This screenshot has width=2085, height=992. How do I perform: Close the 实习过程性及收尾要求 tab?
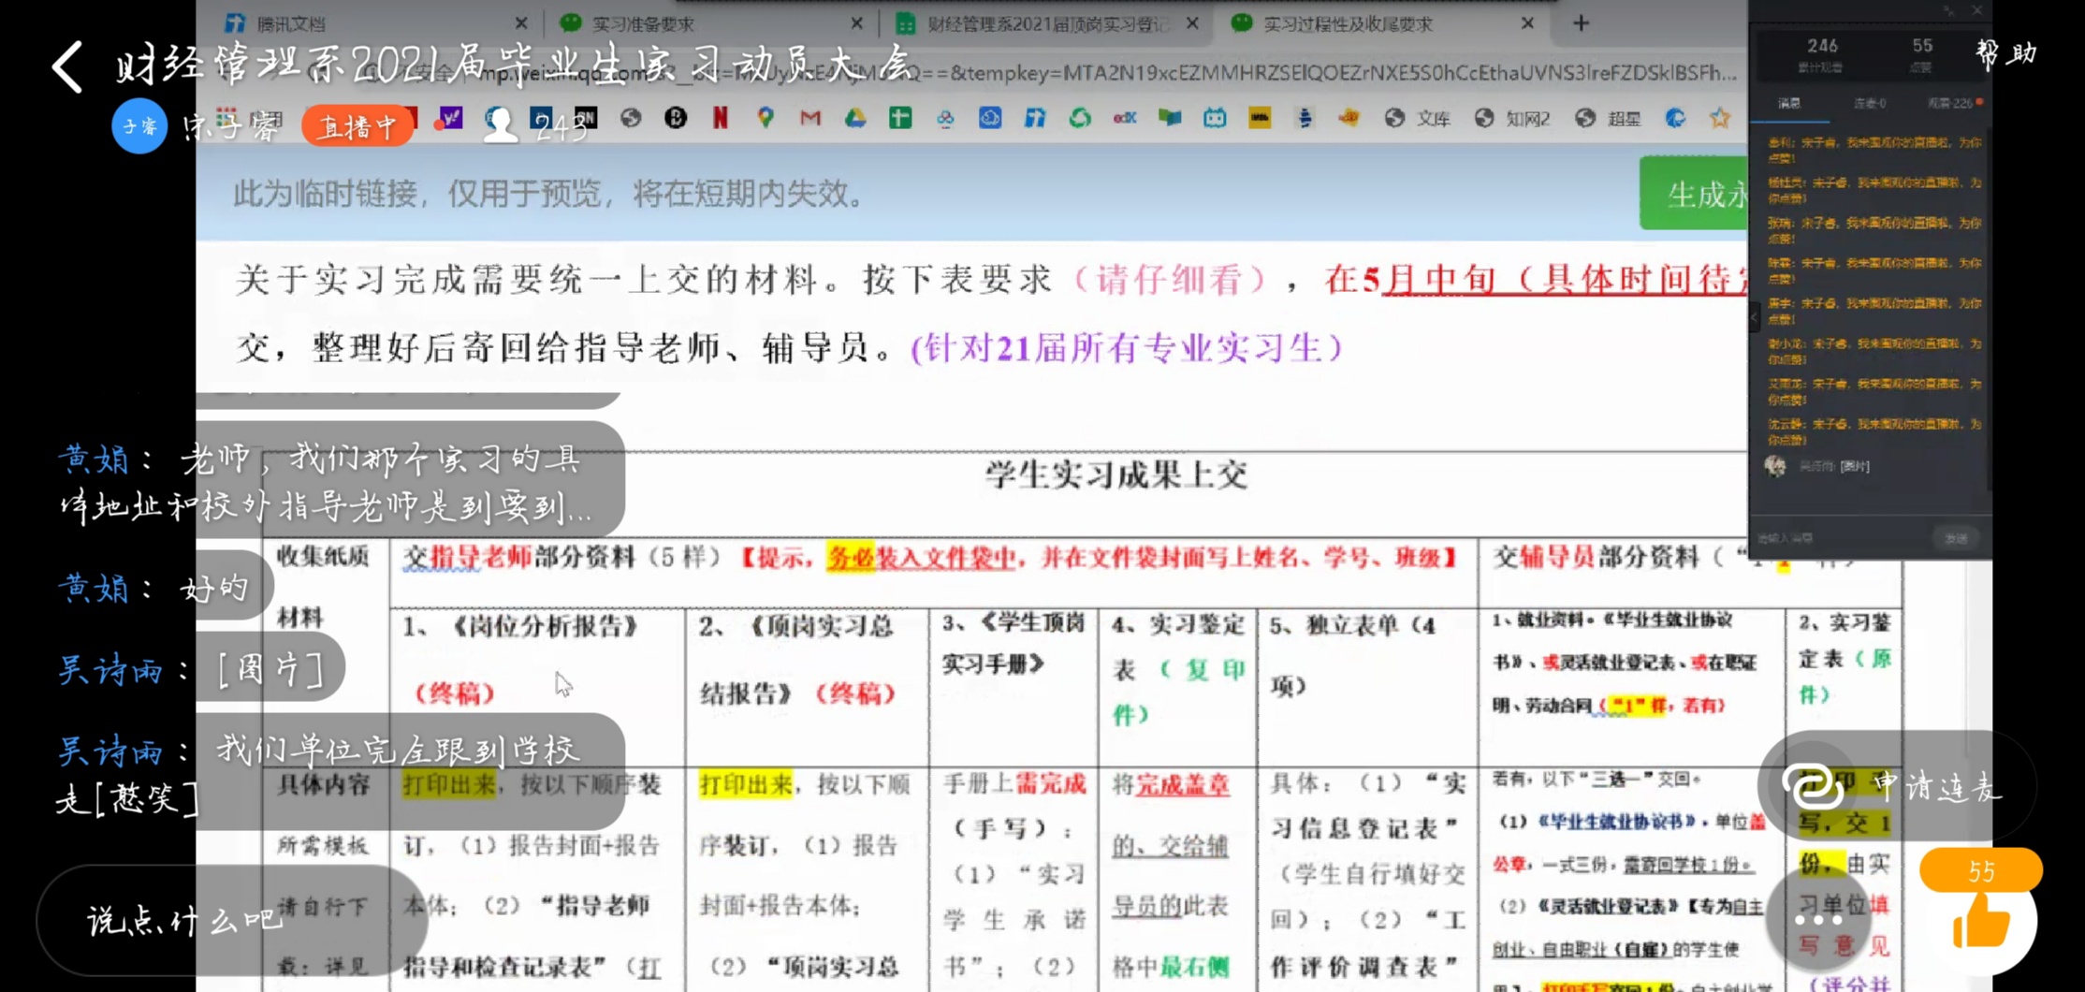tap(1527, 23)
